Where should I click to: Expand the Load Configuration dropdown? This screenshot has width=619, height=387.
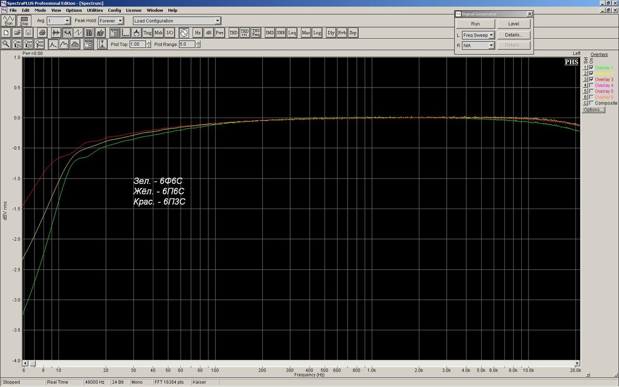218,21
